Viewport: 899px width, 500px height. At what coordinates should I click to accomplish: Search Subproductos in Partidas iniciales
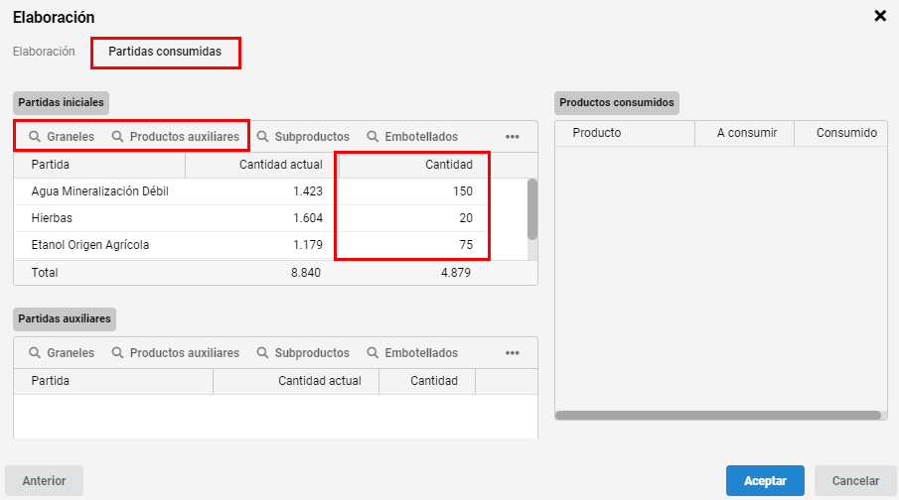point(303,136)
